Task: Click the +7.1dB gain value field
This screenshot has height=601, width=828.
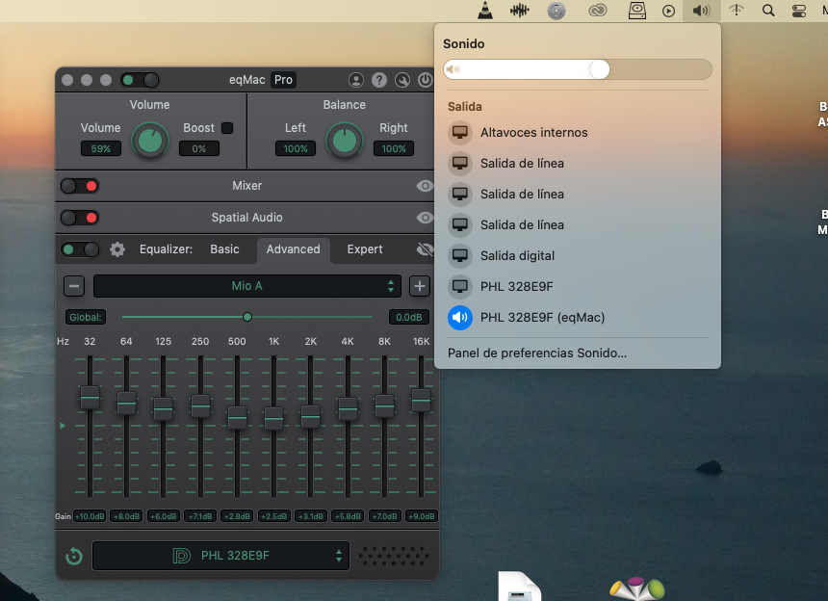Action: pos(200,516)
